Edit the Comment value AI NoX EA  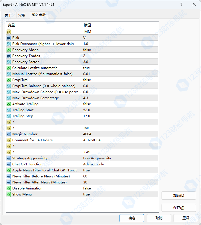click(120, 140)
